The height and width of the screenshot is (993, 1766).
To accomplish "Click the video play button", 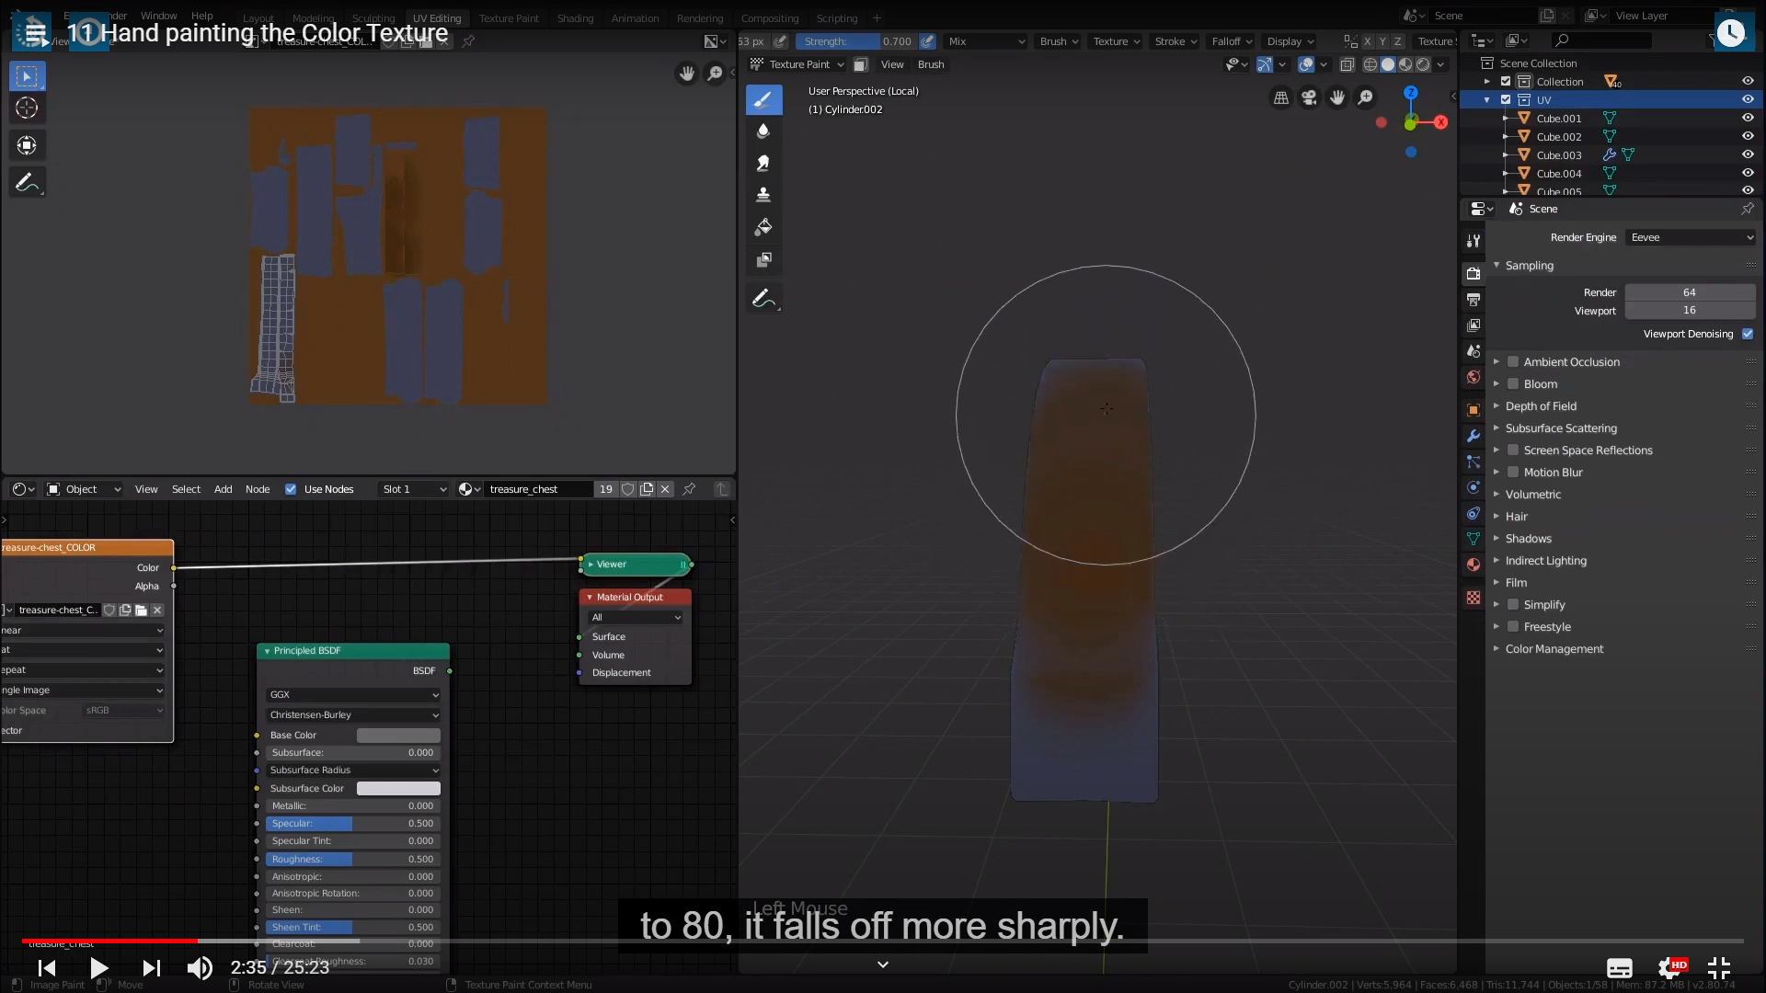I will [98, 967].
